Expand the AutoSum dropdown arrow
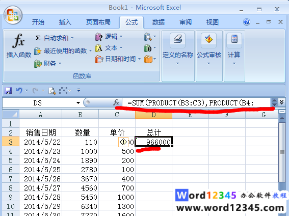The image size is (289, 216). pos(72,38)
